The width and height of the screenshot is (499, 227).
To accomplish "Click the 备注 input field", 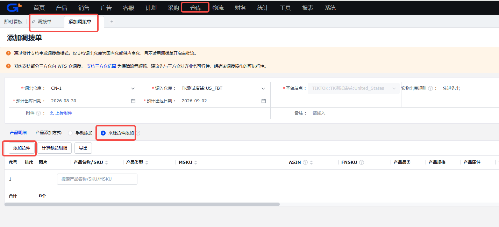I will 404,113.
